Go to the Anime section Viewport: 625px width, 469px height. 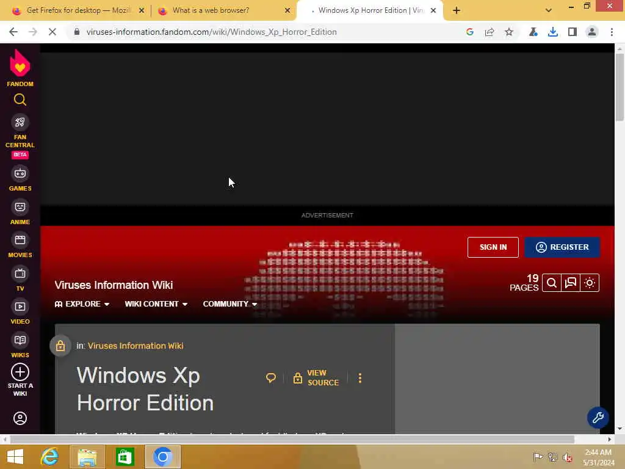coord(20,213)
